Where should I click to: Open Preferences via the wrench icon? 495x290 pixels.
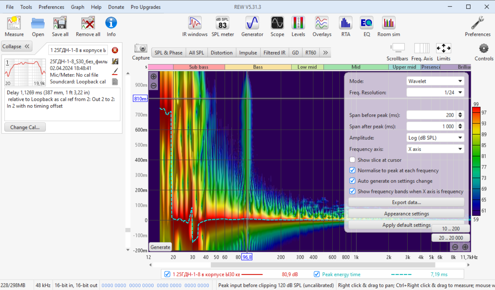[478, 23]
